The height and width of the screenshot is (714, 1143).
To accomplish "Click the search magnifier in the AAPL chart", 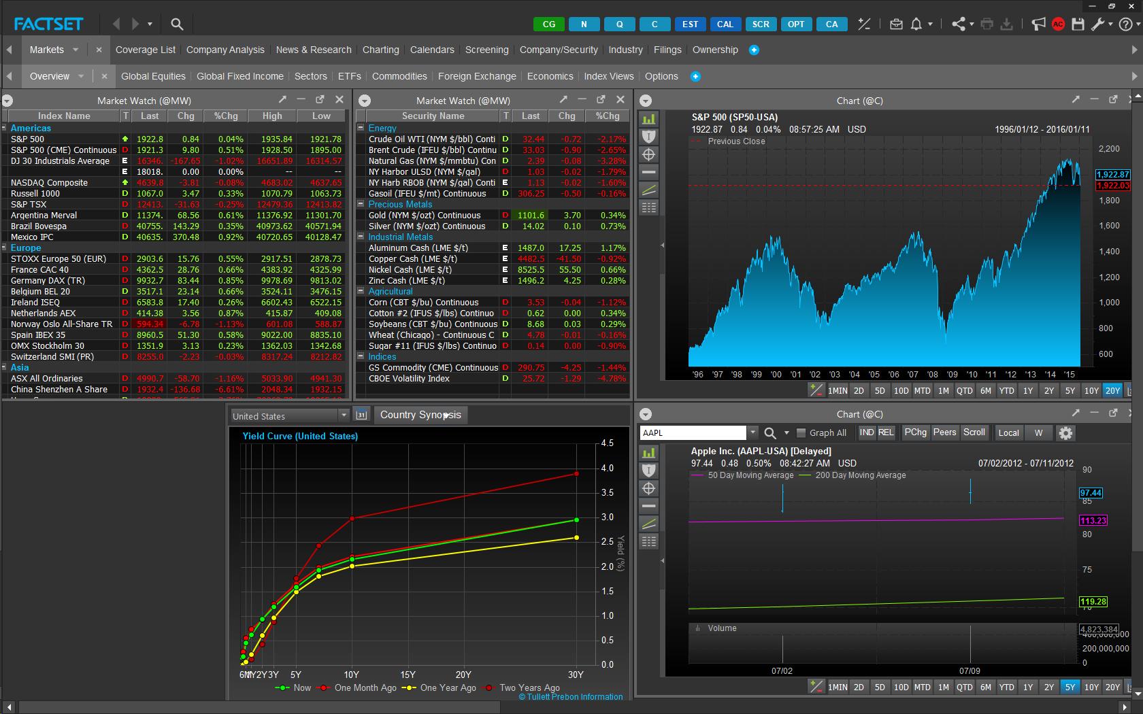I will point(770,433).
